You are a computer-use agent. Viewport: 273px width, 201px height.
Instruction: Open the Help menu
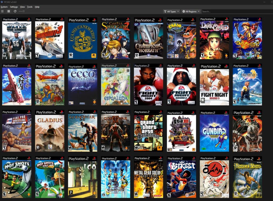click(x=37, y=7)
